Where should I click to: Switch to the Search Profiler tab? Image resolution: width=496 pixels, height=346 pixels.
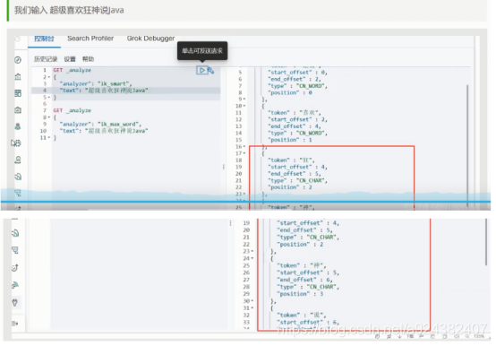pyautogui.click(x=90, y=39)
